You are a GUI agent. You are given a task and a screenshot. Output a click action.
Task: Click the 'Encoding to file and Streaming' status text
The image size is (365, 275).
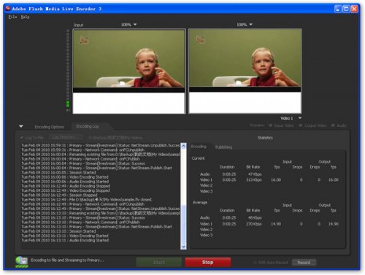tap(67, 260)
